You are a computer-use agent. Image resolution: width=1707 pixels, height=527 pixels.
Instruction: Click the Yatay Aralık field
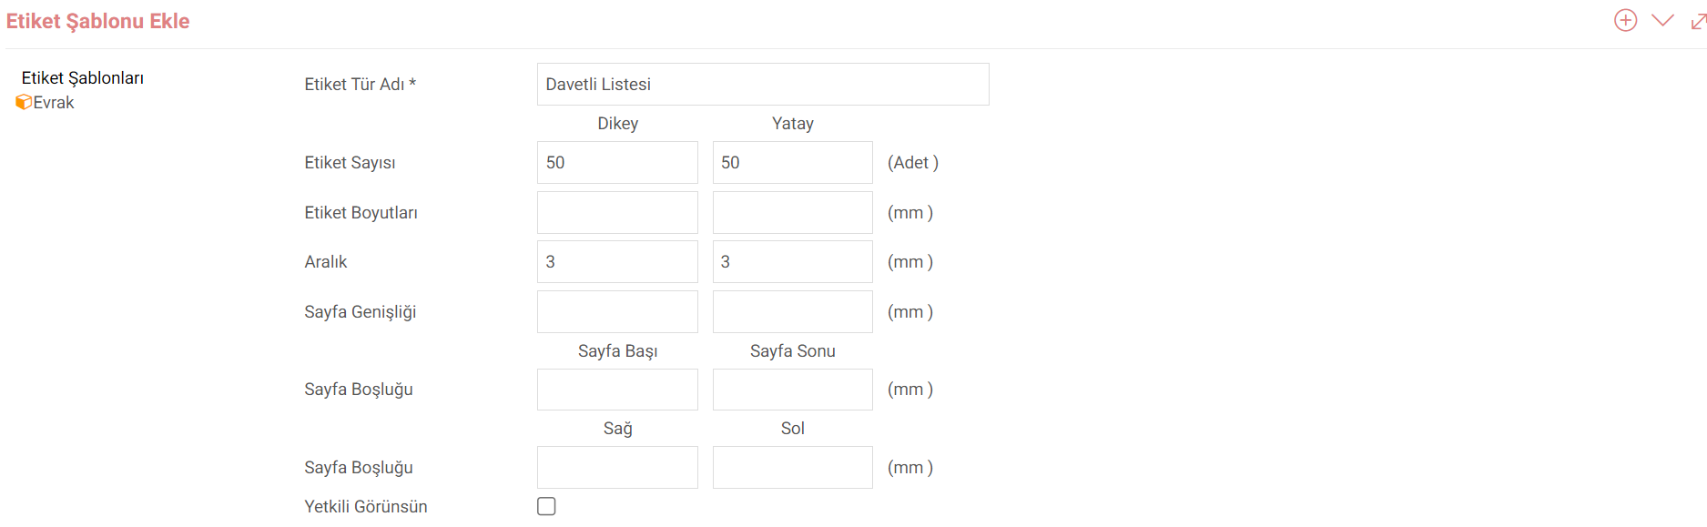[x=792, y=261]
